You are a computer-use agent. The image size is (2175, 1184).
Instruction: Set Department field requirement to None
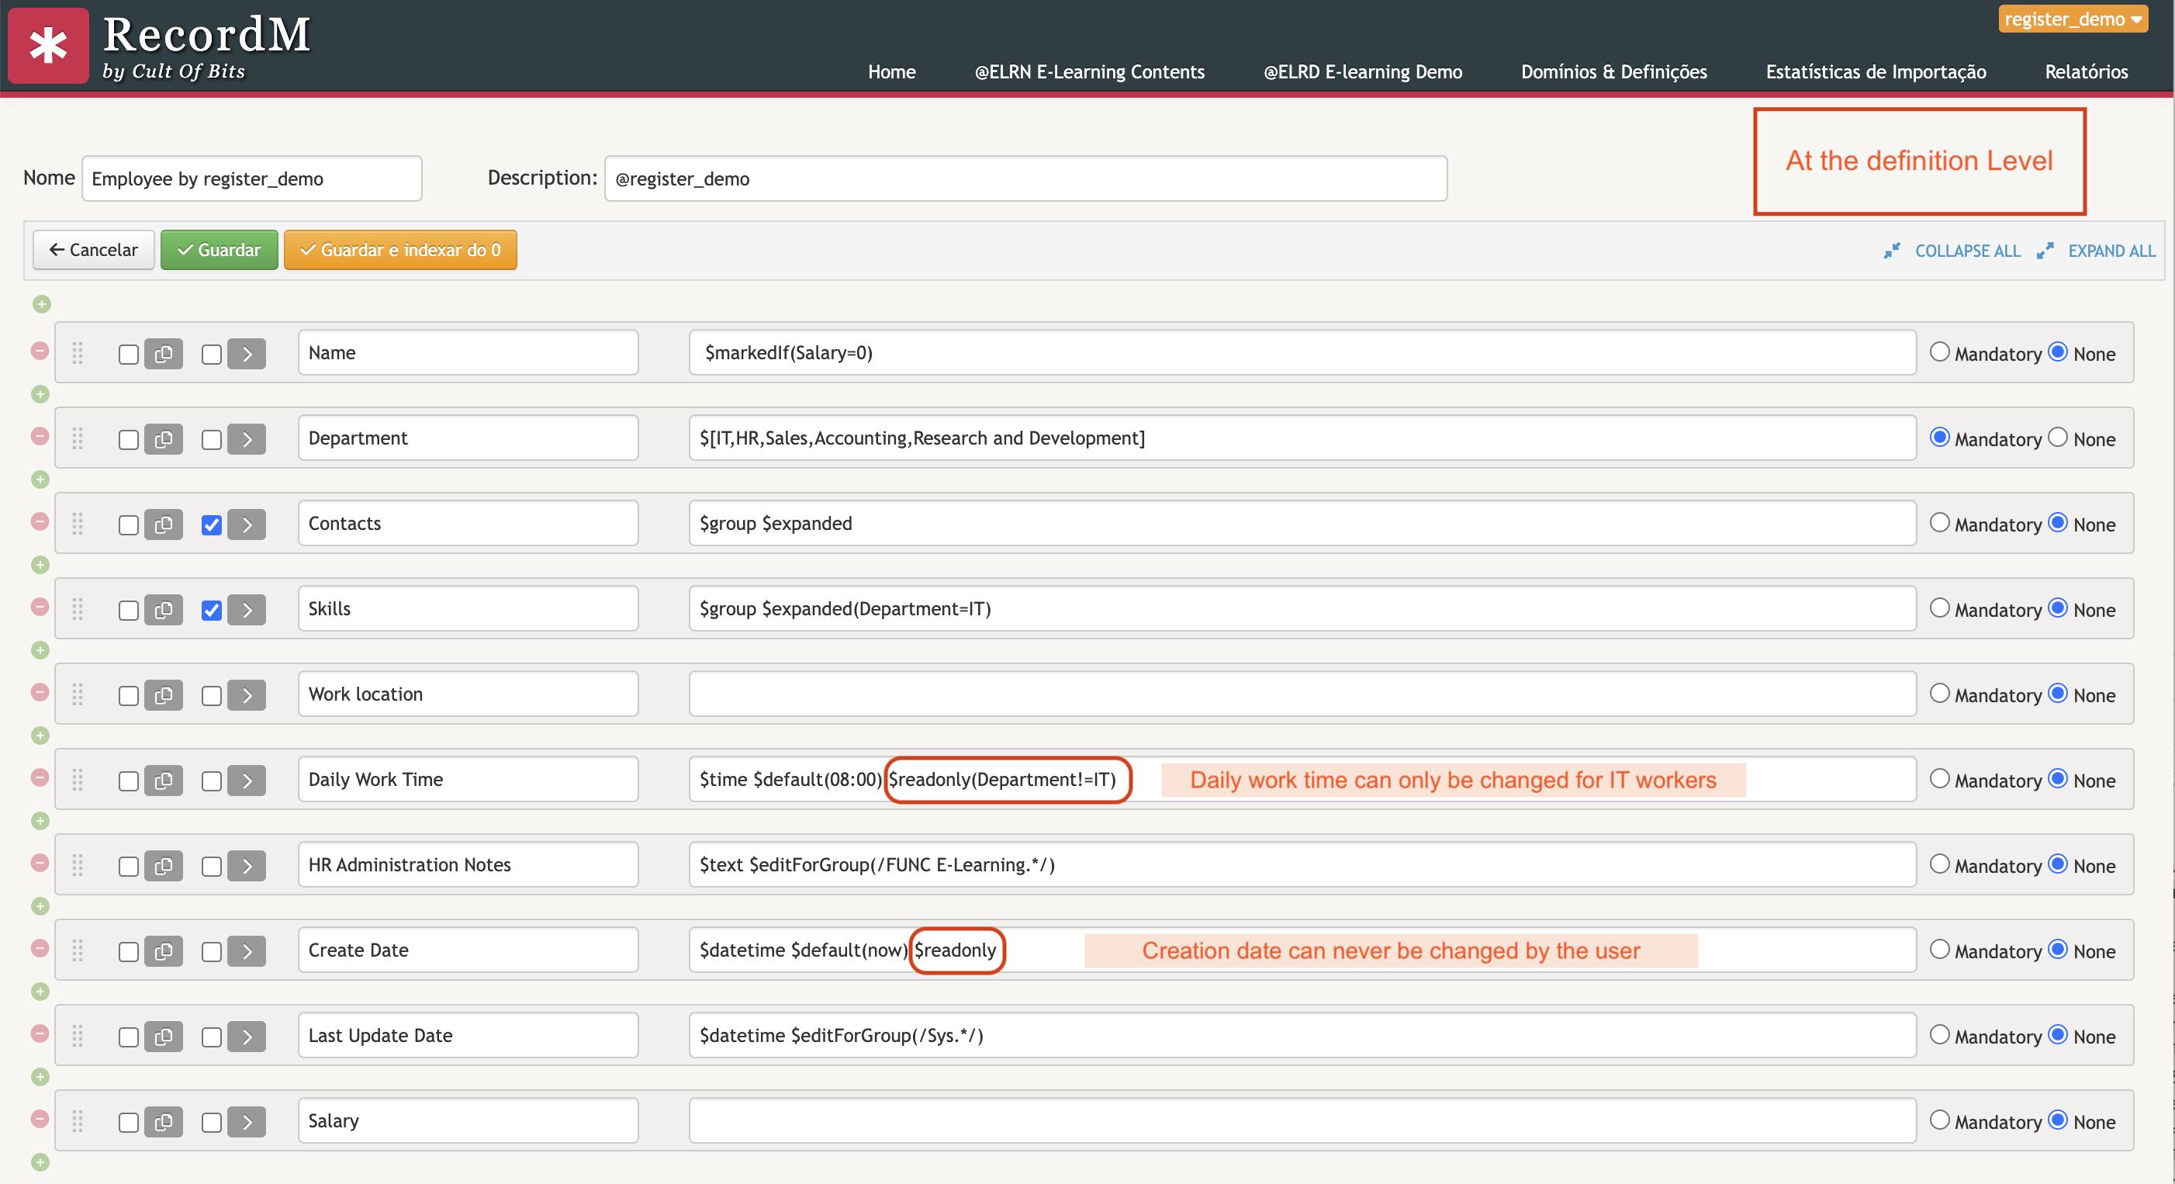coord(2058,438)
